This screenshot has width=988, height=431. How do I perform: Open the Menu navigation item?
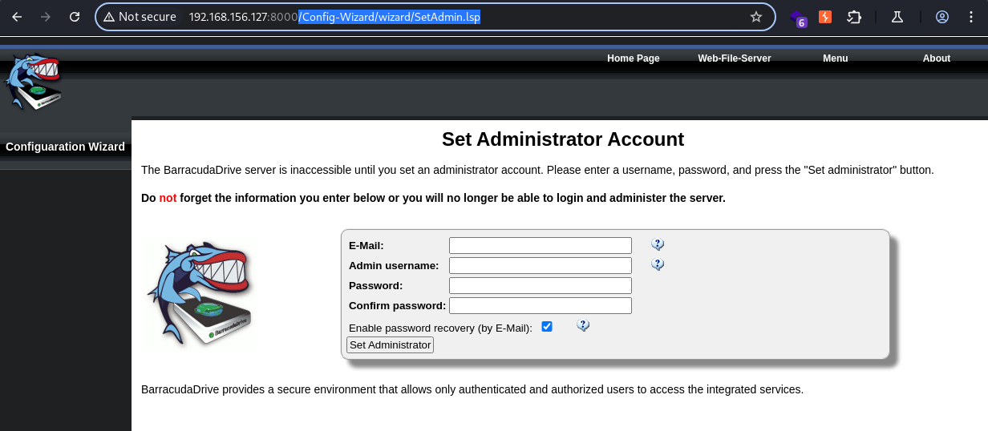(x=836, y=58)
